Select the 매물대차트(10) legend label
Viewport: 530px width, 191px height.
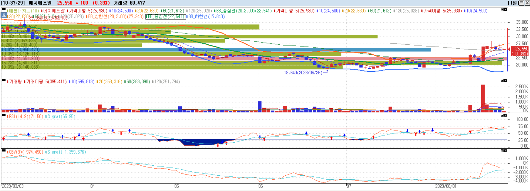pos(24,11)
